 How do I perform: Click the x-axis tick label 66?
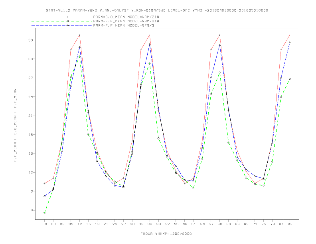click(x=237, y=224)
